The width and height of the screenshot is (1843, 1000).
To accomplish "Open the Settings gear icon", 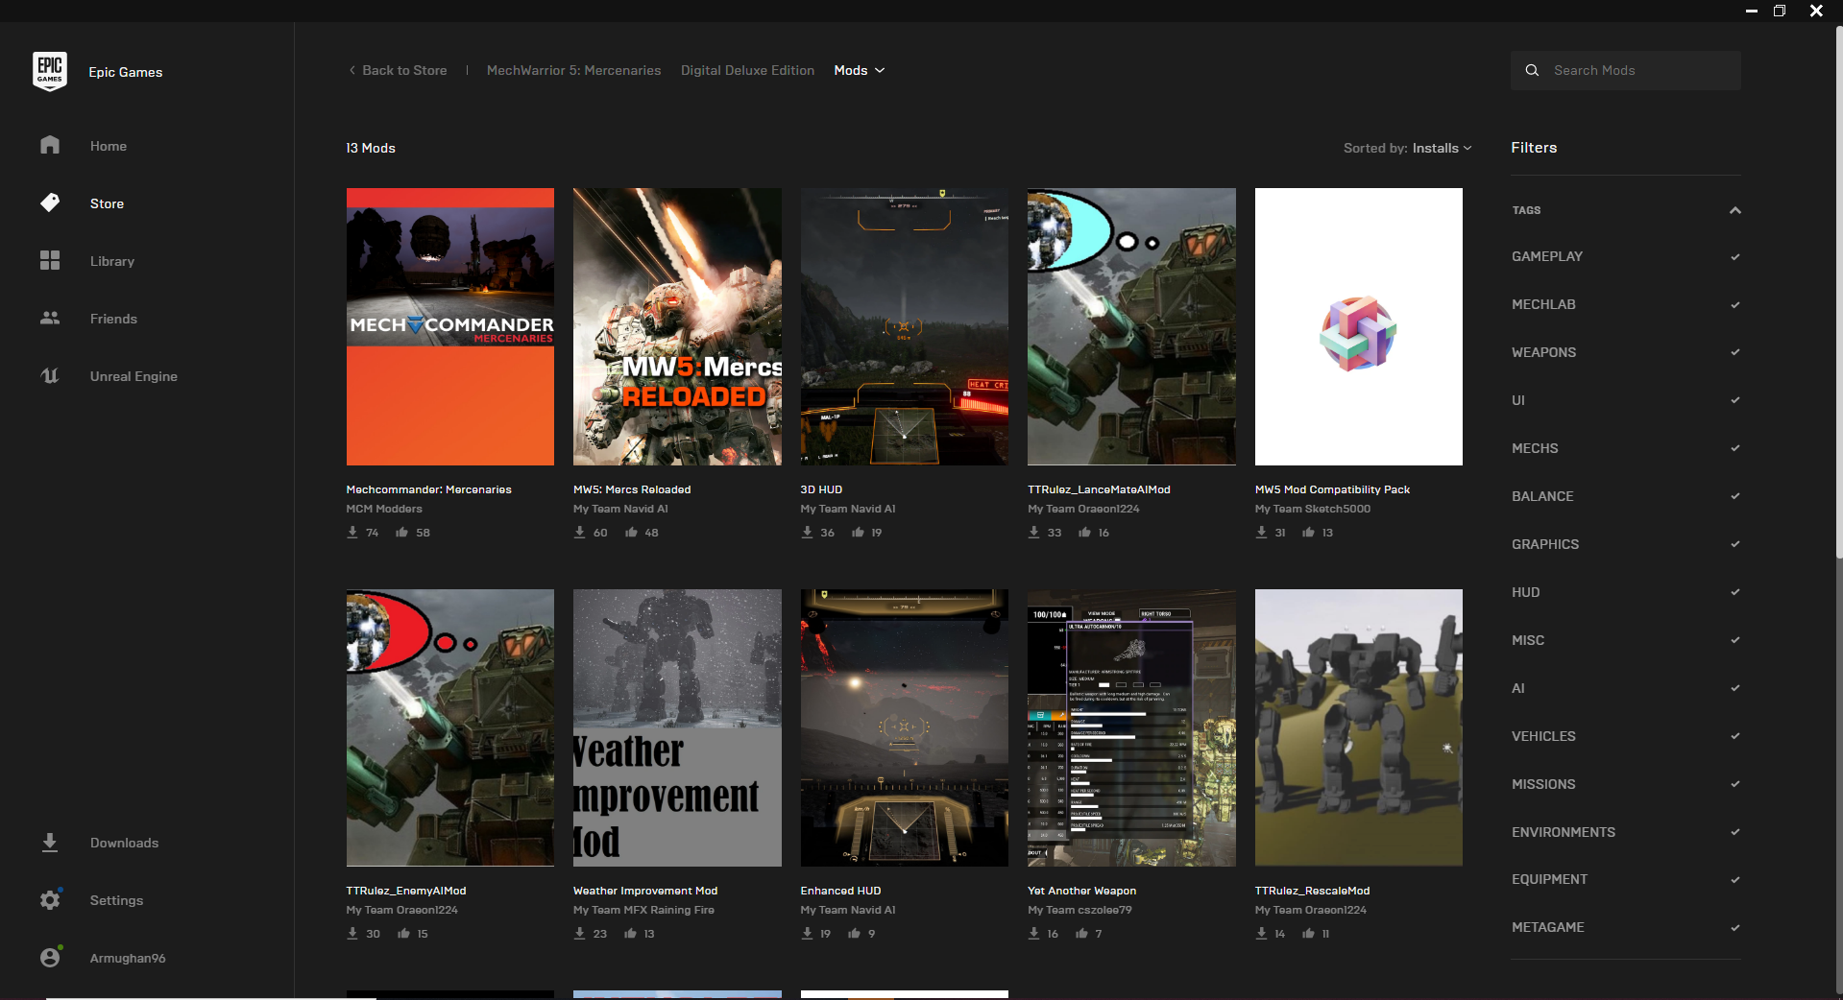I will click(50, 899).
